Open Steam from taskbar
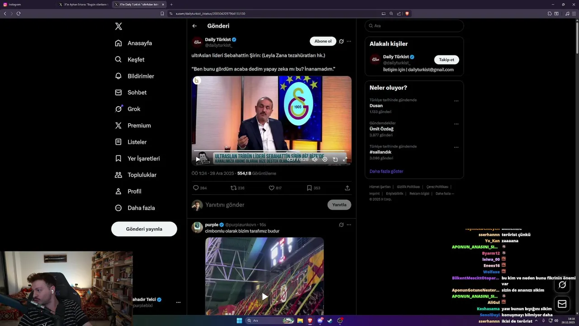Viewport: 579px width, 326px height. (x=330, y=321)
